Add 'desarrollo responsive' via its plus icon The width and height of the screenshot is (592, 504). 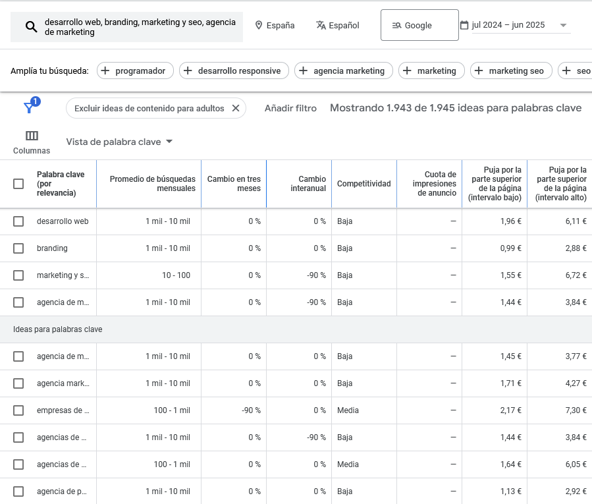[x=188, y=70]
